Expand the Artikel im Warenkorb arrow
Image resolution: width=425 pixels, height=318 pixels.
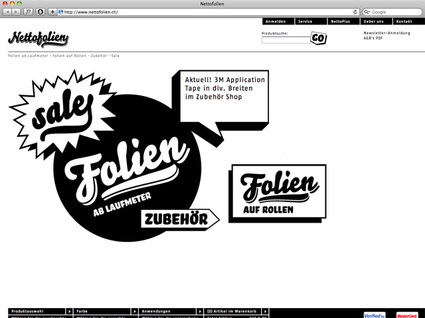click(265, 311)
